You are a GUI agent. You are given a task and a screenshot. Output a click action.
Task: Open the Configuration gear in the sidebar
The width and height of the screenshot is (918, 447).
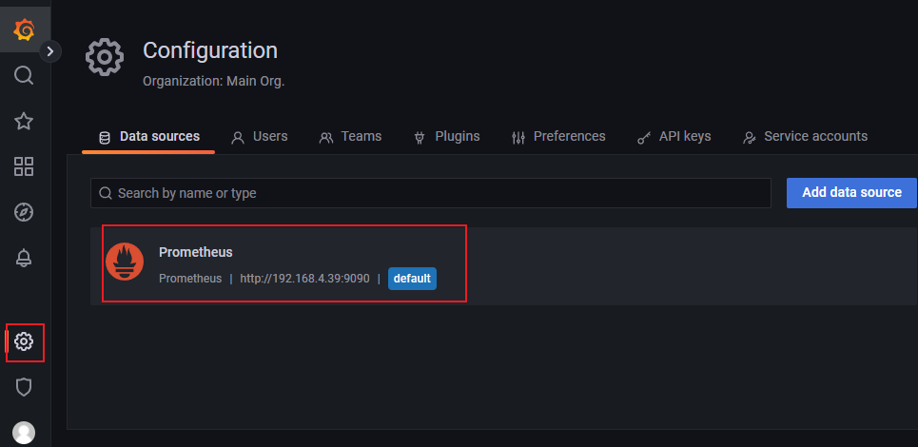click(x=24, y=341)
